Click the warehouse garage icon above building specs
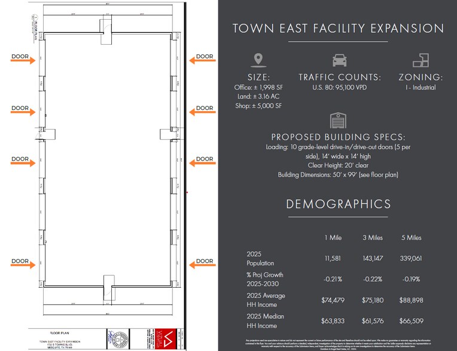Viewport: 457px width, 351px height. pyautogui.click(x=338, y=121)
